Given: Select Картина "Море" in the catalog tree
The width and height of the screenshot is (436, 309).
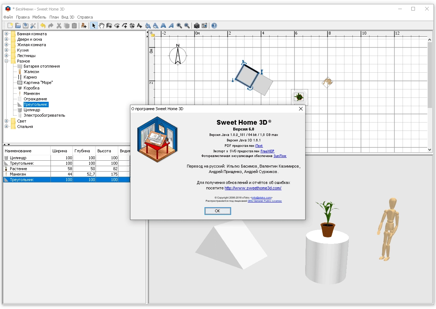Looking at the screenshot, I should pos(38,83).
